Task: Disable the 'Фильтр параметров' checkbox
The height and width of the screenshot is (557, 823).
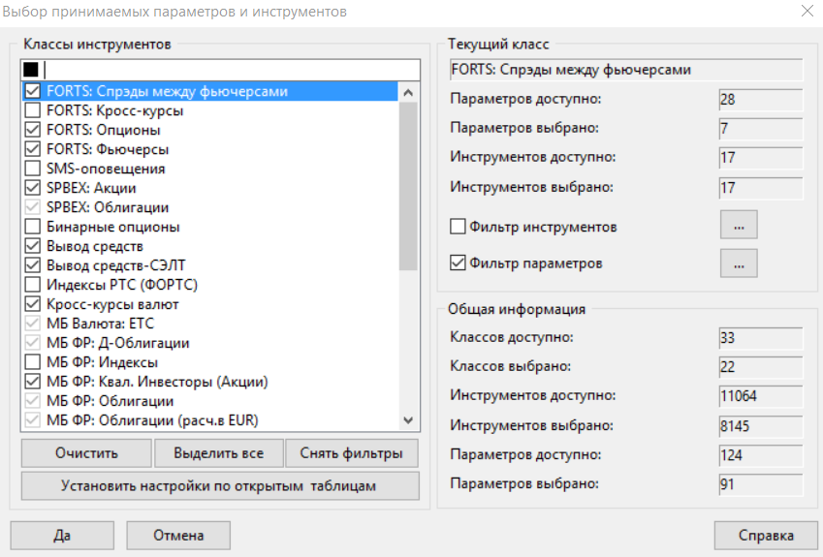Action: click(459, 263)
